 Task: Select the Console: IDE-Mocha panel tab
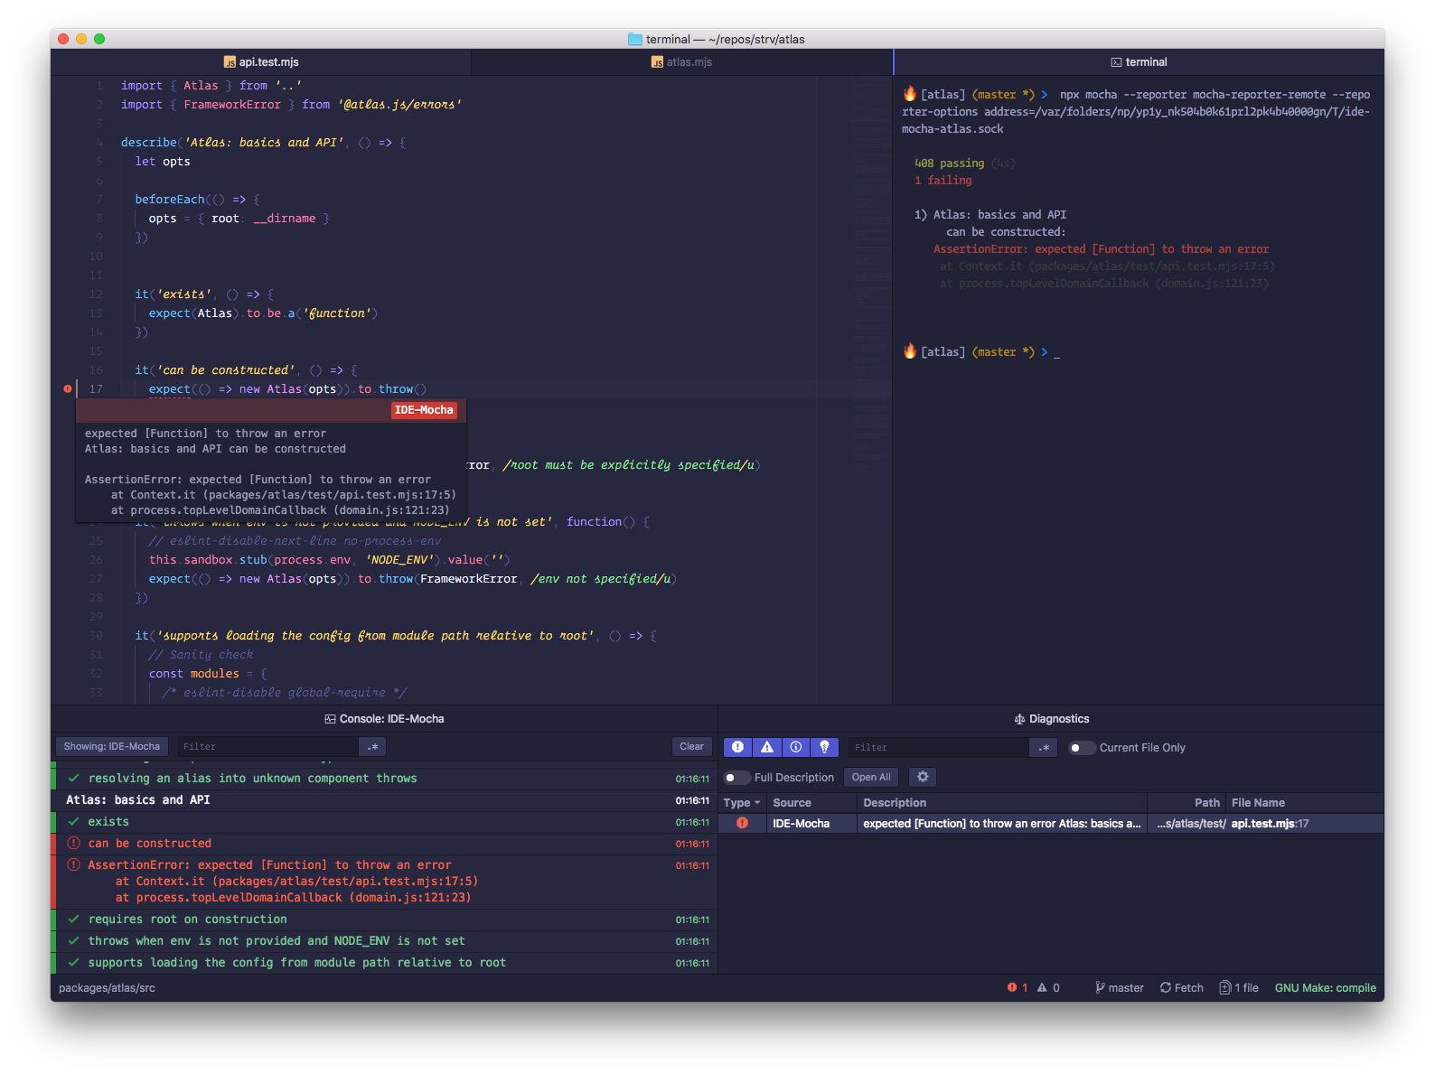384,719
